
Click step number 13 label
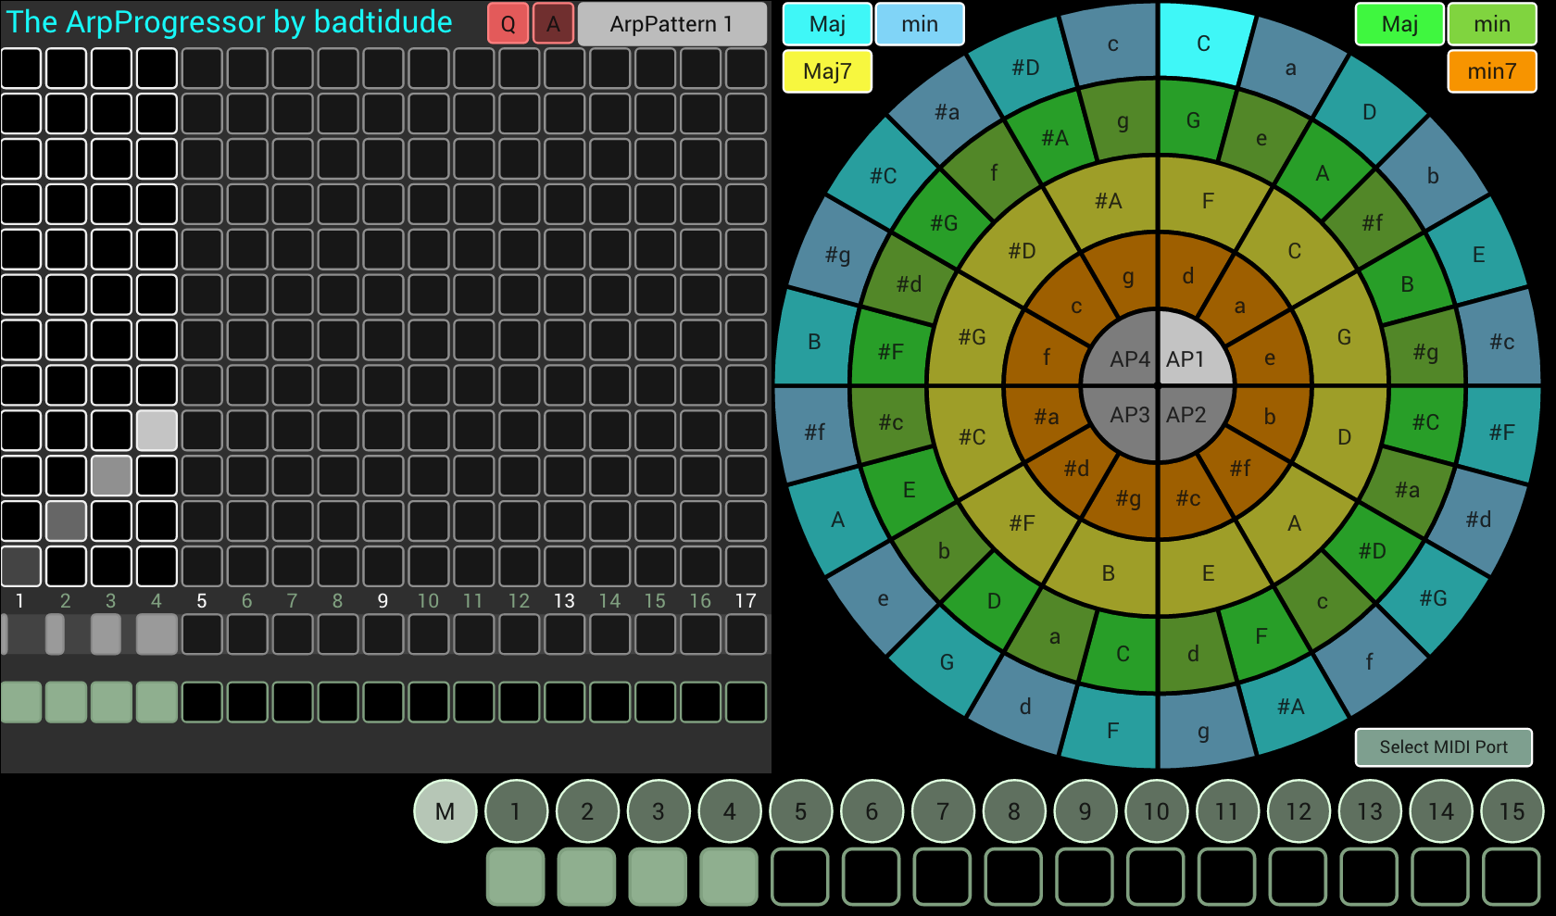pyautogui.click(x=564, y=601)
